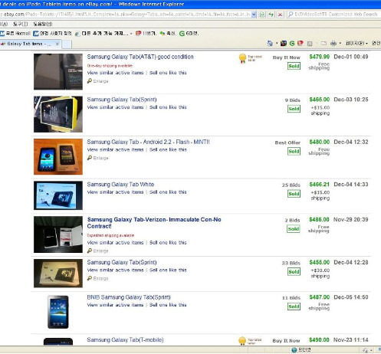
Task: Open the red icon favorites bar shortcut
Action: 146,34
